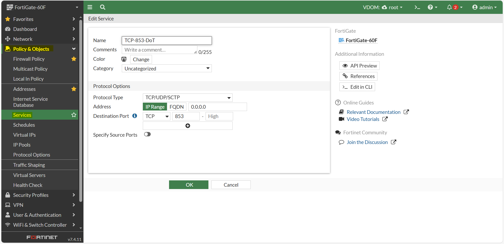
Task: Focus the Comments text area
Action: point(159,50)
